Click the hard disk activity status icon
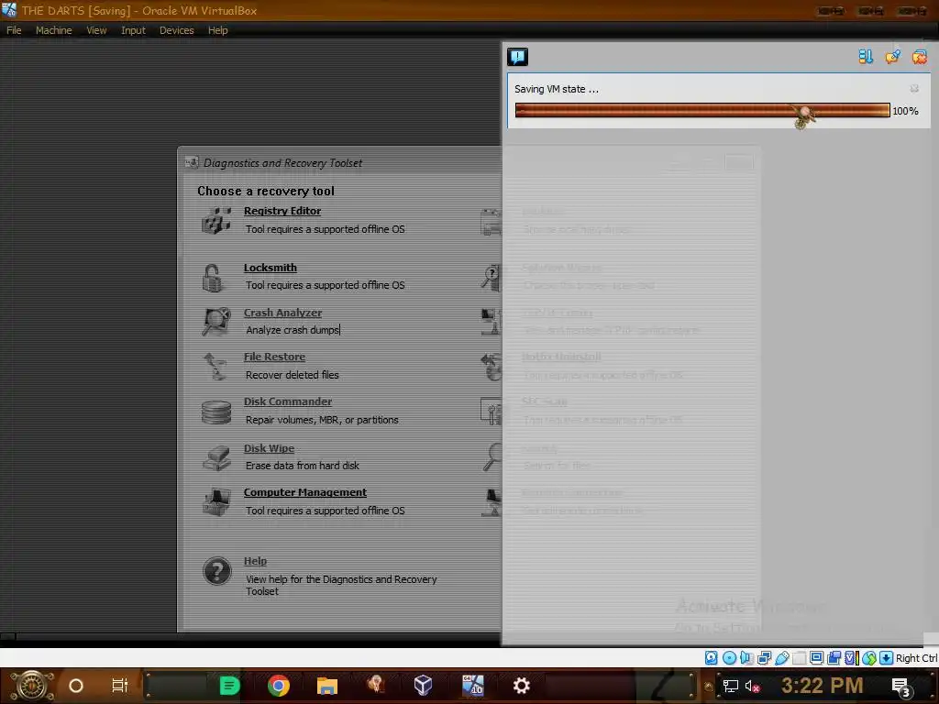Screen dimensions: 939x704 click(711, 658)
